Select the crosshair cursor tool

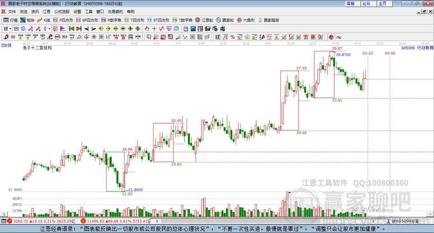pos(154,29)
